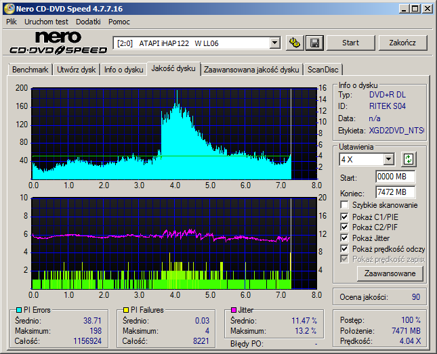Screen dimensions: 437x354
Task: Switch to the Benchmark tab
Action: click(30, 70)
